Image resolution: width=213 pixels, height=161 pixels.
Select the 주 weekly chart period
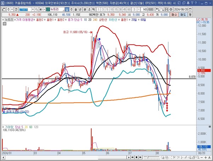pos(71,9)
